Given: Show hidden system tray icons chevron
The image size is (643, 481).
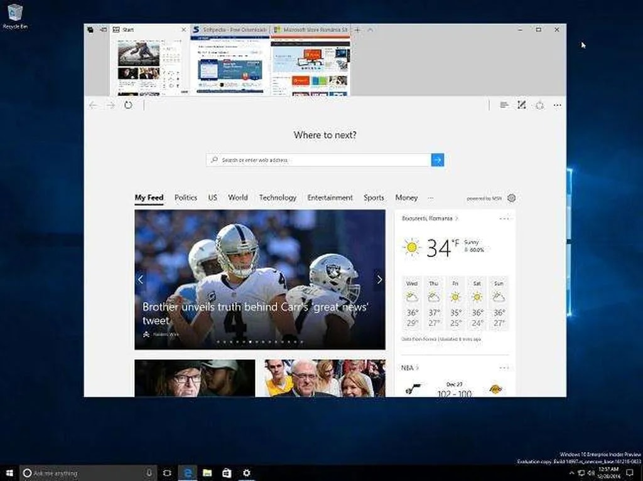Looking at the screenshot, I should pos(571,473).
